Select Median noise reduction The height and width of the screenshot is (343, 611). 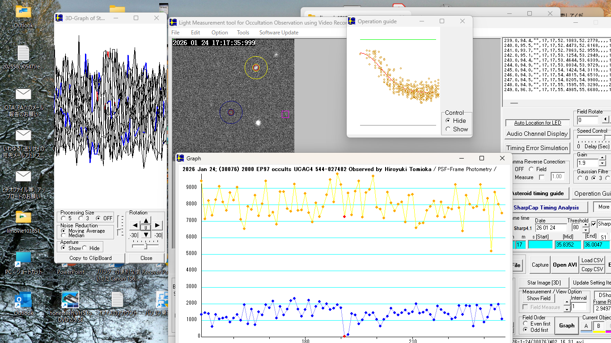[x=64, y=235]
